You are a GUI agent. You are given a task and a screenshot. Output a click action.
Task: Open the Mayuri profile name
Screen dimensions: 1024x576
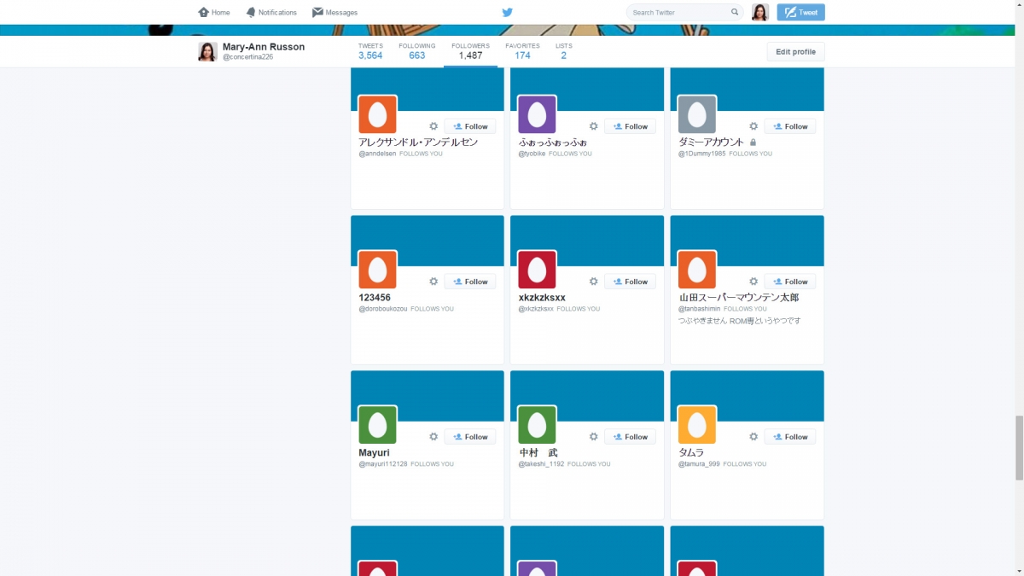pos(374,453)
